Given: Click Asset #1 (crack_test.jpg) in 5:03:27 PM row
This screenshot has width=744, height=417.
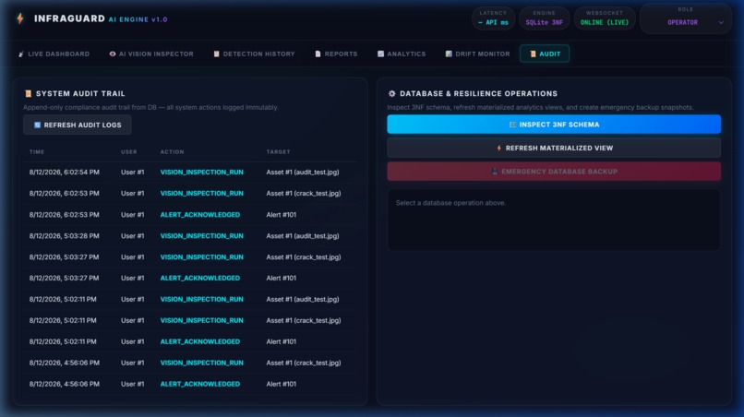Looking at the screenshot, I should click(x=303, y=257).
